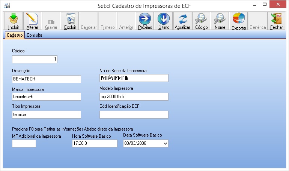Click the Código input field
Image resolution: width=289 pixels, height=171 pixels.
[x=35, y=59]
